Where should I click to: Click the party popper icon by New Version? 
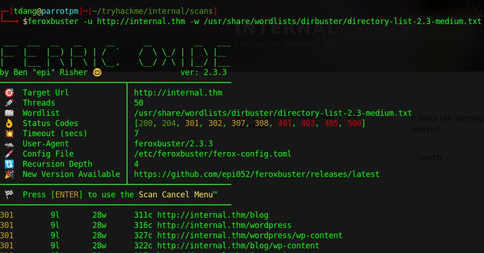[9, 174]
